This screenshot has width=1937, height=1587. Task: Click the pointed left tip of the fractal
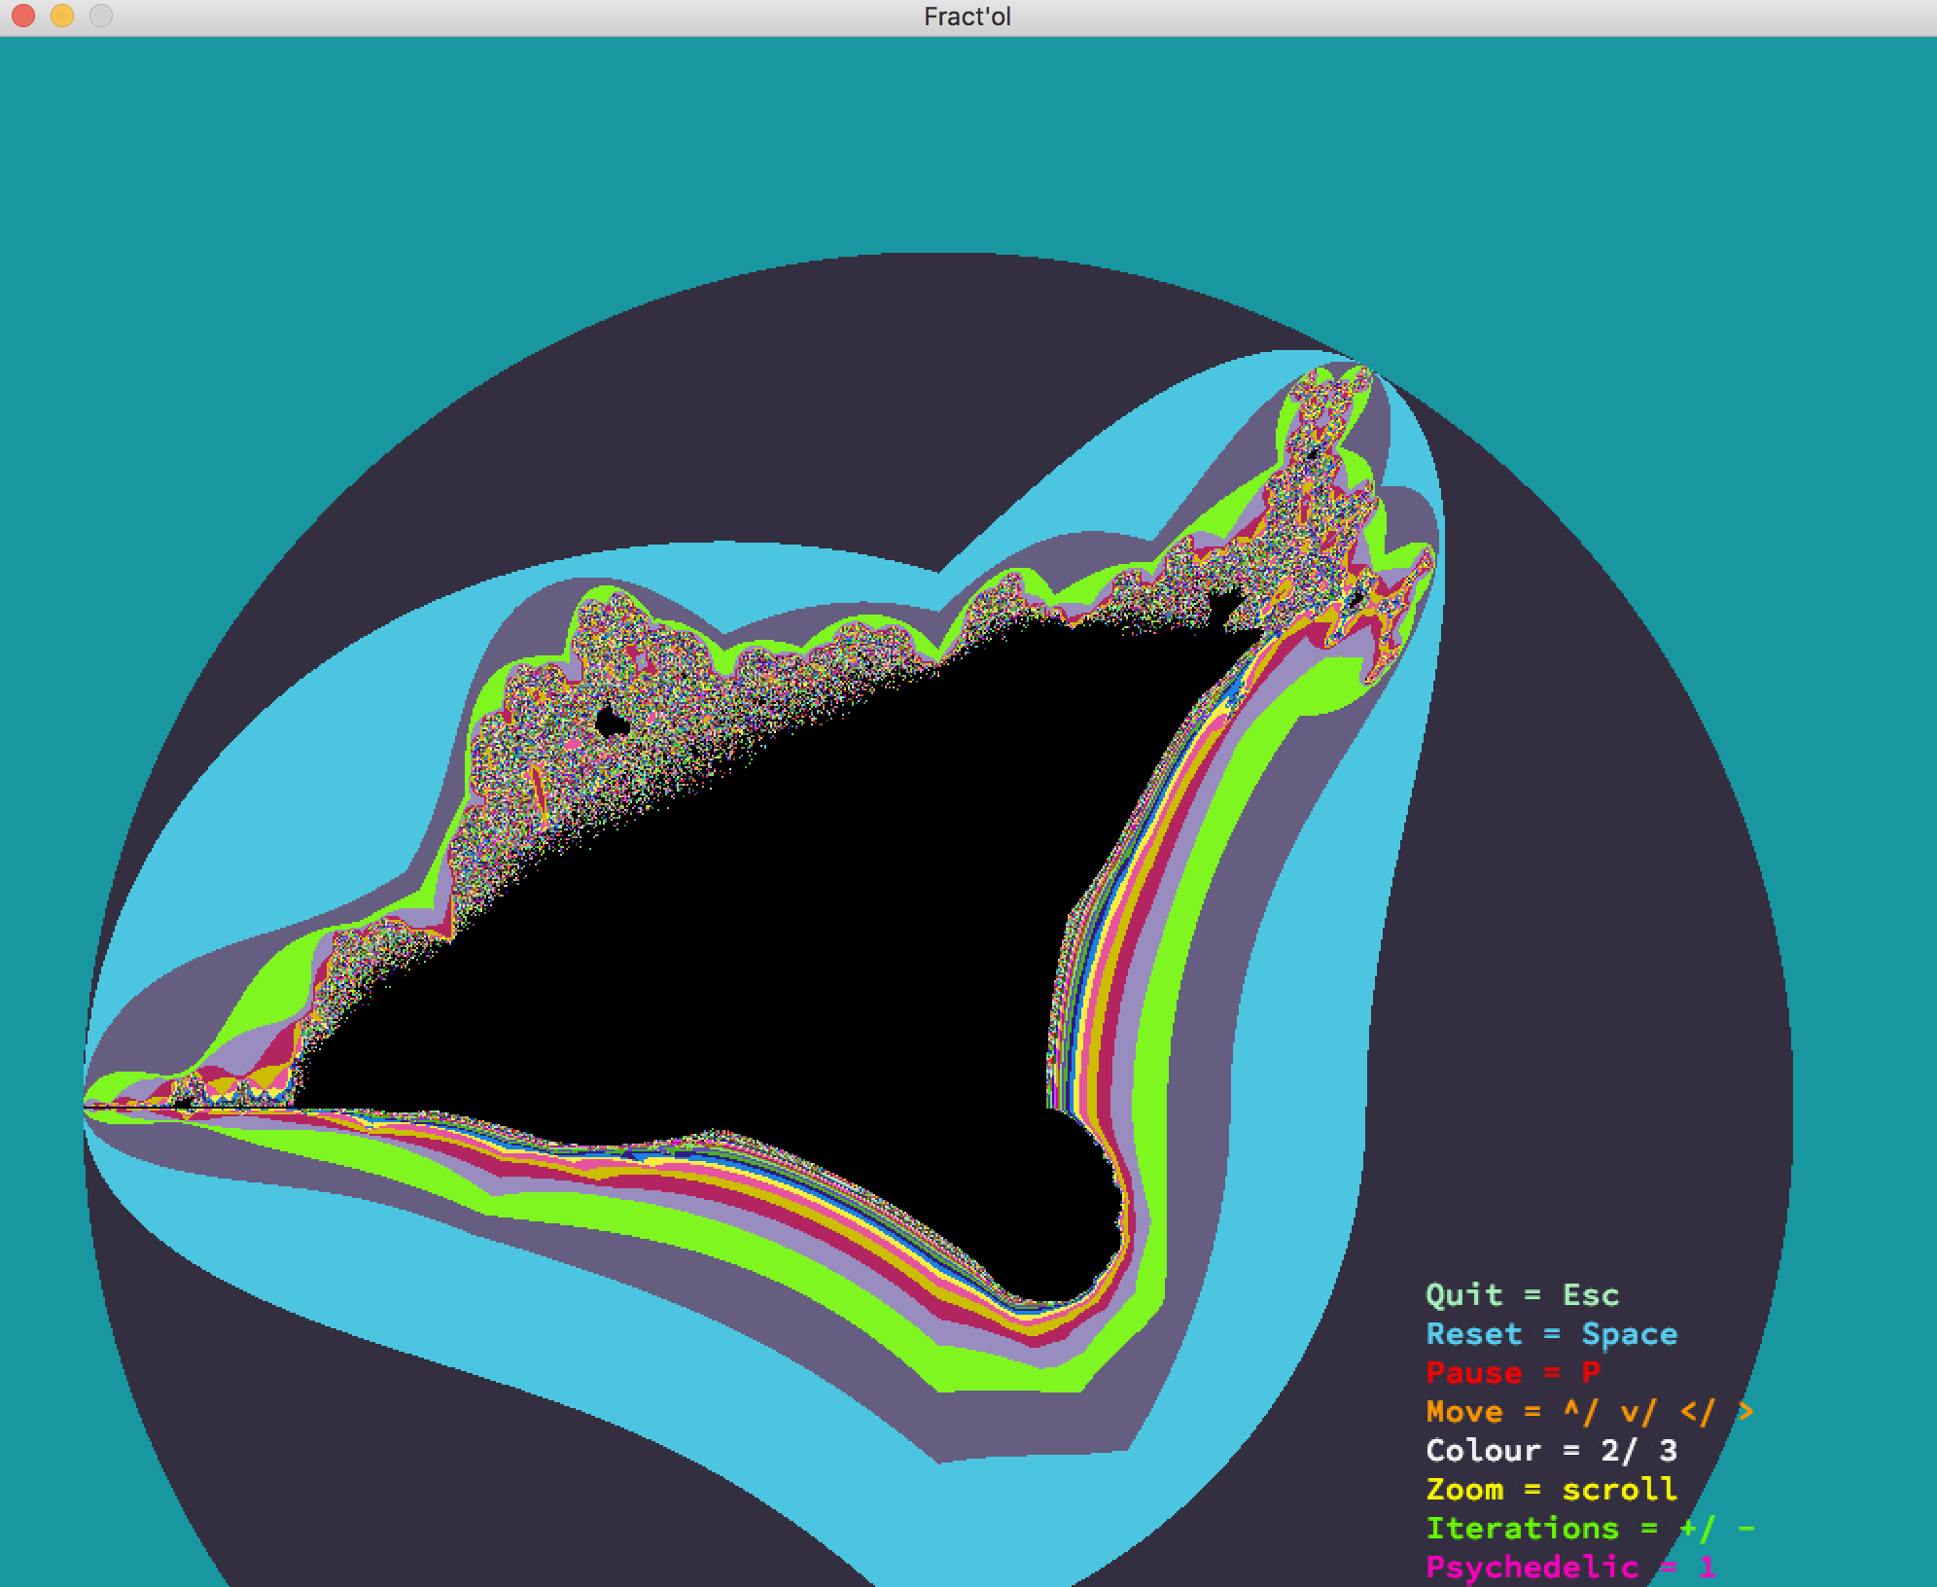click(x=88, y=1107)
